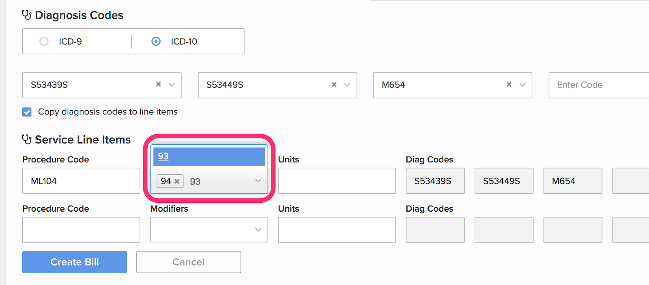Click the Create Bill button
The image size is (649, 285).
[x=75, y=262]
